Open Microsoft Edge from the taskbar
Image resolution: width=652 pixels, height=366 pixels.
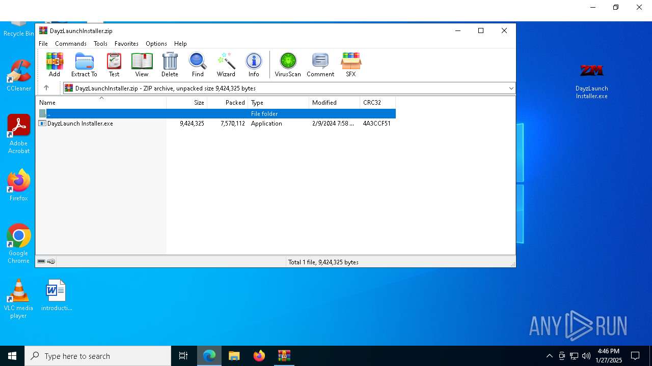tap(209, 356)
